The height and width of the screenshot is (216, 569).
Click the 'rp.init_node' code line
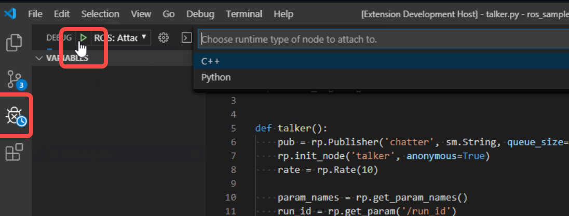pos(384,156)
